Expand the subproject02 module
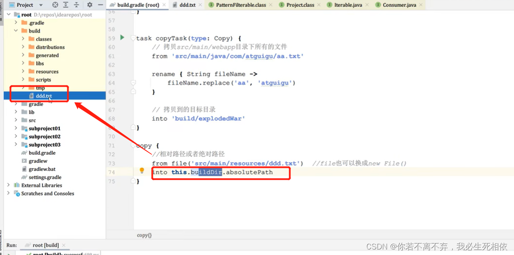The width and height of the screenshot is (514, 255). pos(16,136)
